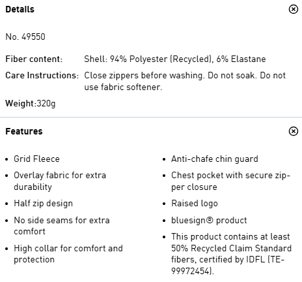The image size is (302, 282).
Task: Click the Fiber content label
Action: click(x=34, y=59)
